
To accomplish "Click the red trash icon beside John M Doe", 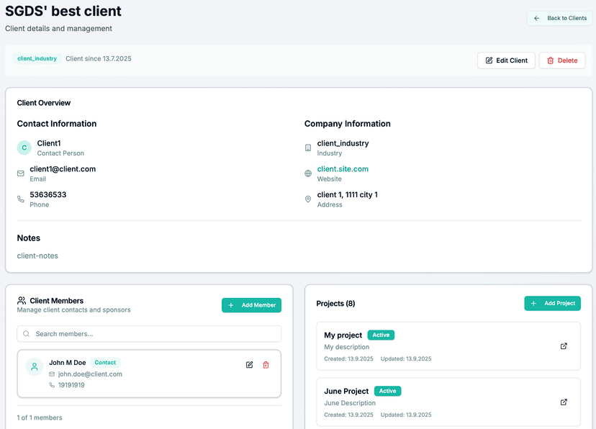I will (x=266, y=365).
